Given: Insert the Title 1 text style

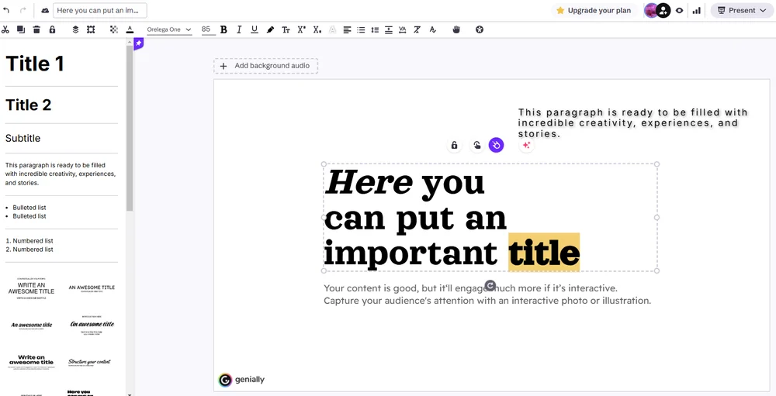Looking at the screenshot, I should click(x=35, y=64).
